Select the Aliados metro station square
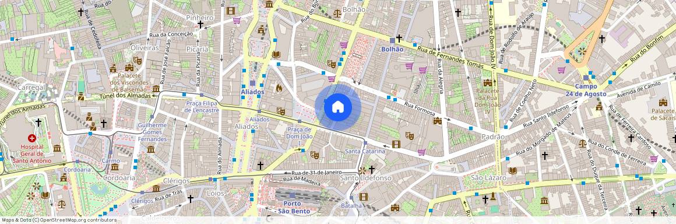 click(x=253, y=83)
